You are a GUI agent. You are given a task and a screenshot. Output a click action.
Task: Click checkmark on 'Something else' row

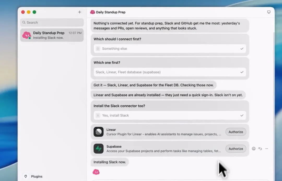coord(242,49)
